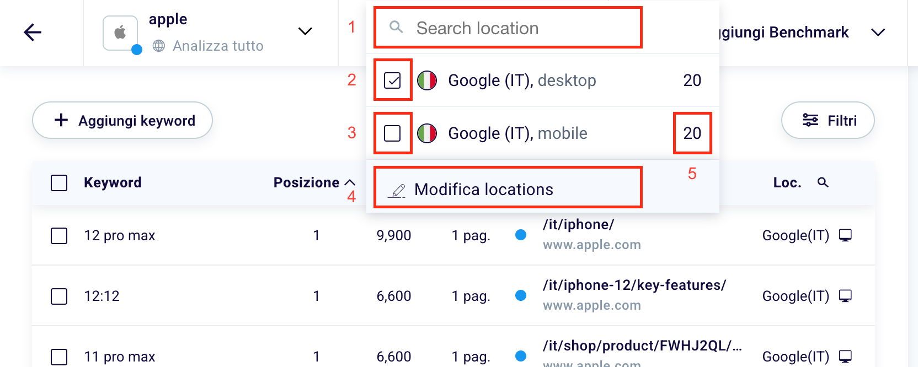Click the desktop monitor icon in 12 pro max row
Image resolution: width=918 pixels, height=367 pixels.
click(x=845, y=236)
